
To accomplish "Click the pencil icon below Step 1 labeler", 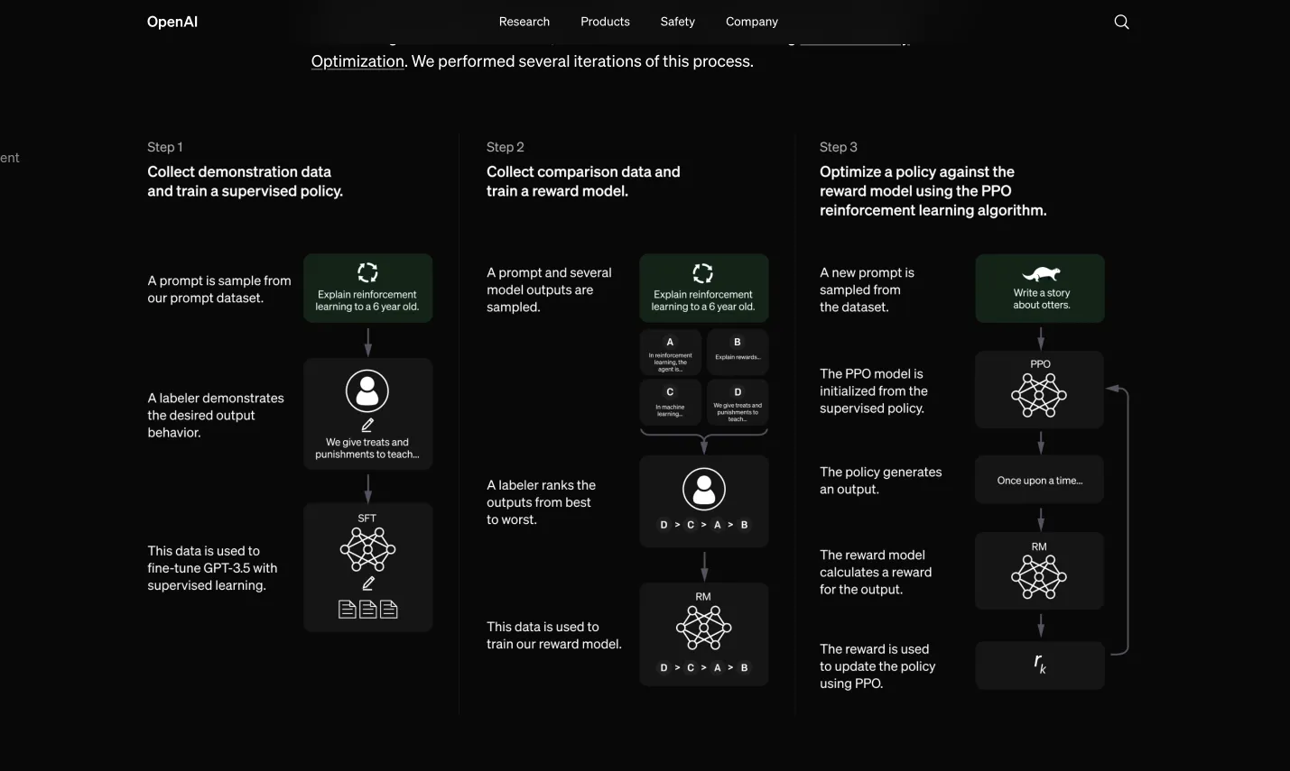I will [x=367, y=425].
